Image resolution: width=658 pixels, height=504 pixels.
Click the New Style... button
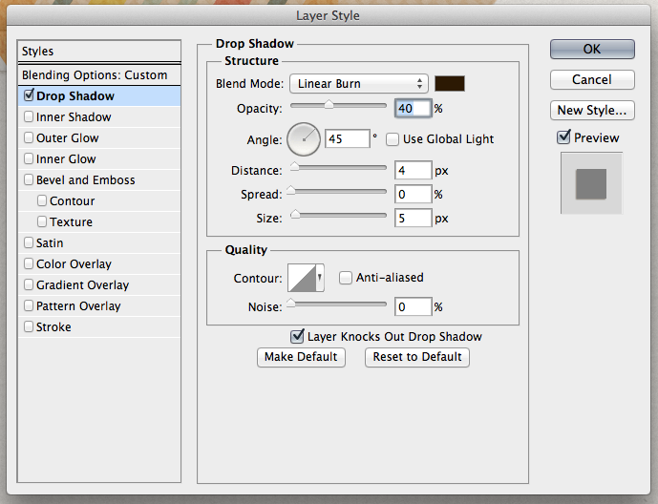pos(592,111)
